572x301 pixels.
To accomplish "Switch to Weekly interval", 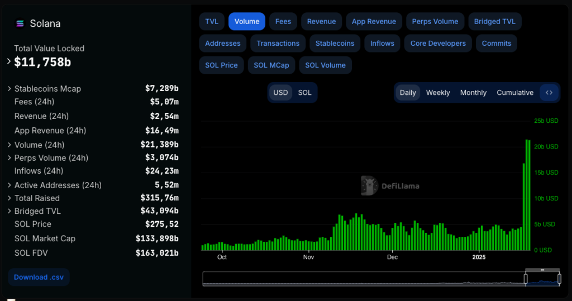I will click(437, 93).
